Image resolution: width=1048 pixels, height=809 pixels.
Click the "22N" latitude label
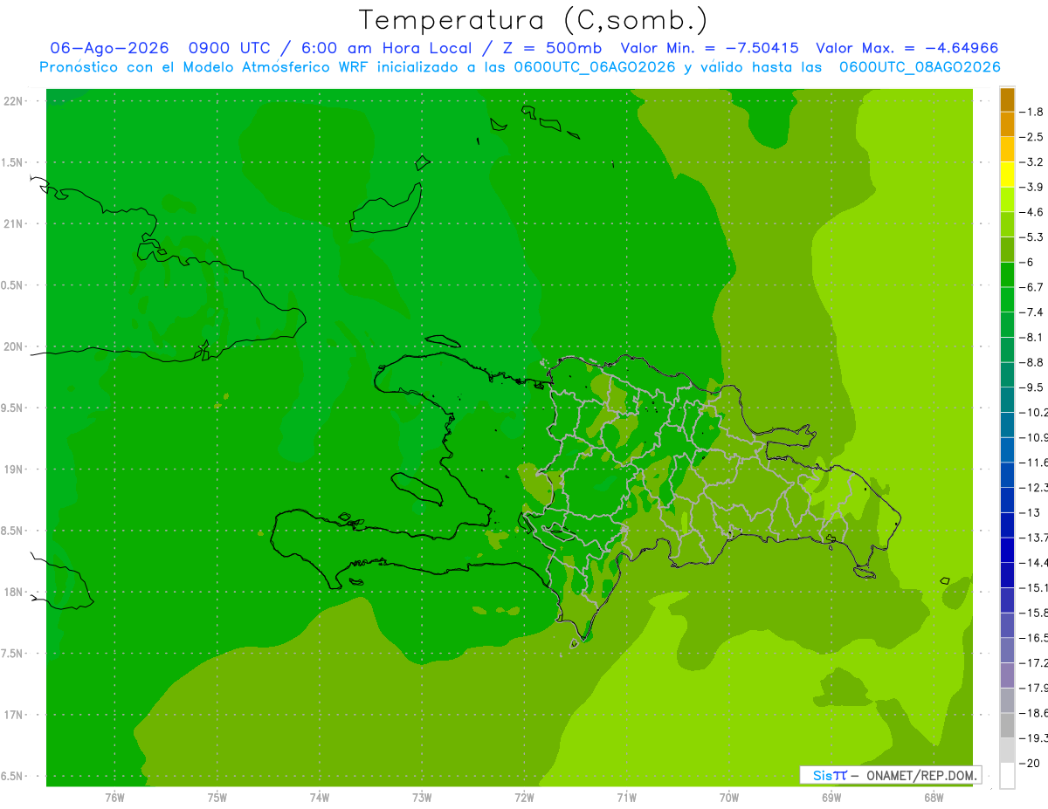click(15, 101)
